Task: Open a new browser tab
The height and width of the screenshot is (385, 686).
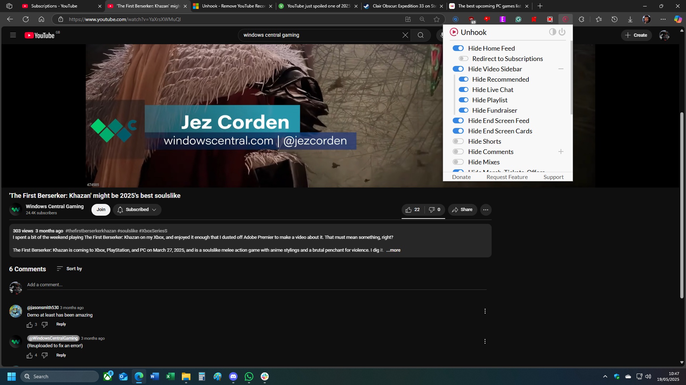Action: tap(540, 6)
